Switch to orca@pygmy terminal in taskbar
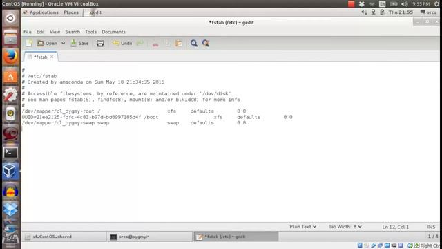This screenshot has width=442, height=249. tap(150, 237)
